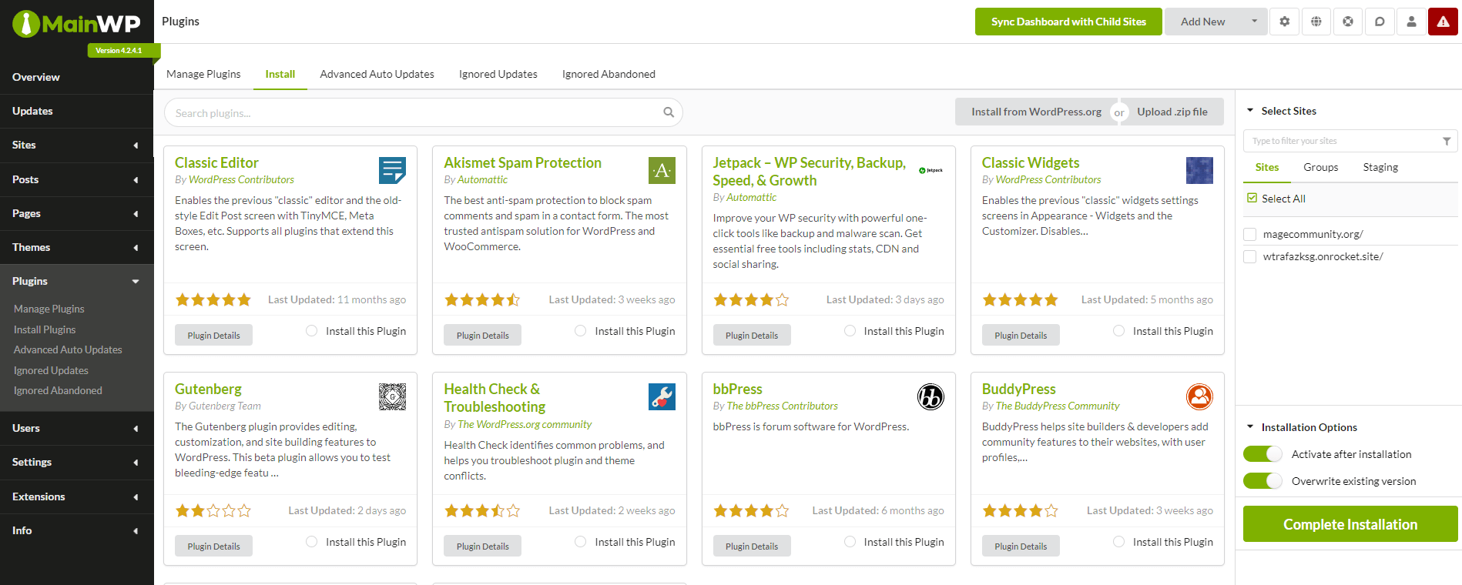Click the Jetpack plugin logo
1462x585 pixels.
pos(931,170)
